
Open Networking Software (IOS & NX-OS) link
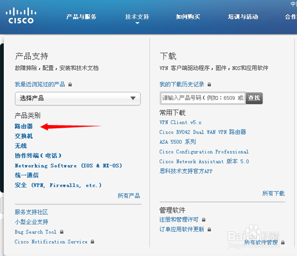tap(69, 165)
